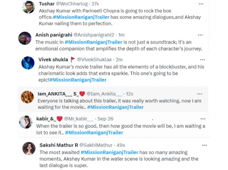Open Tushar's profile picture
This screenshot has height=170, width=228.
point(28,7)
